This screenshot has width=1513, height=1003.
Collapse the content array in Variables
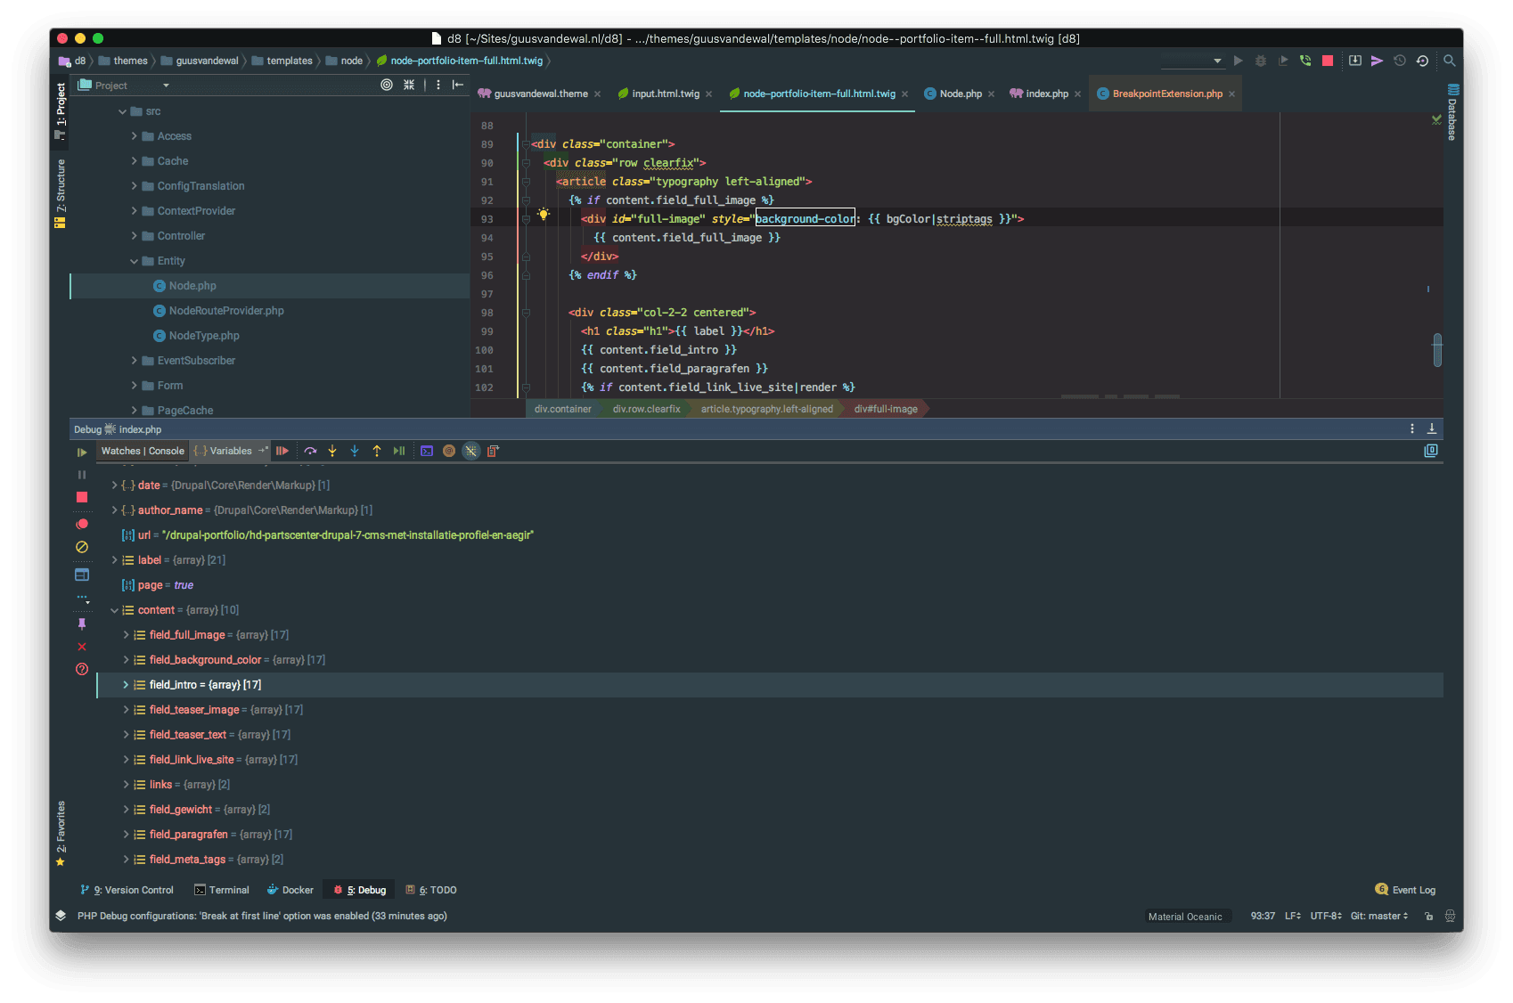click(114, 609)
